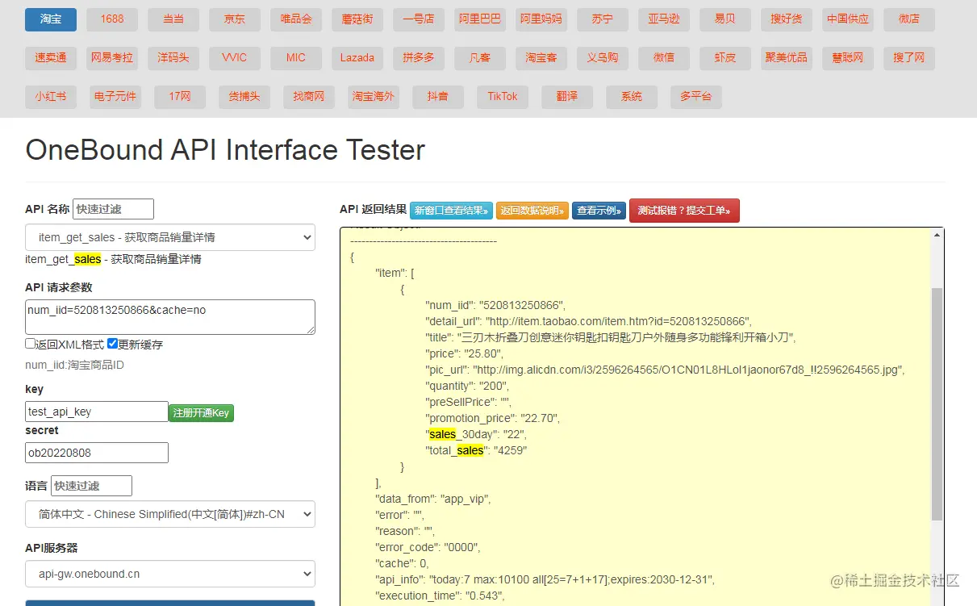The image size is (977, 606).
Task: Click the result panel scroll-up arrow
Action: [x=937, y=235]
